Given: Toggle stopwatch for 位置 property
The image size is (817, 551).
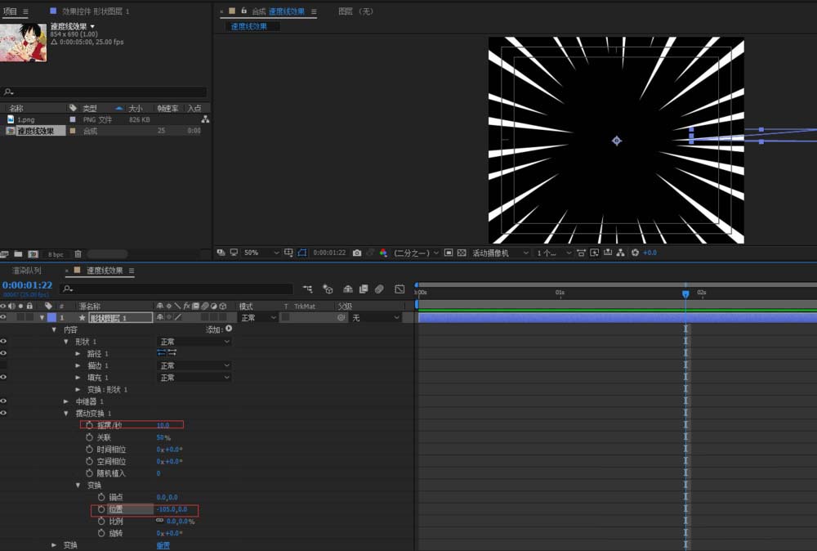Looking at the screenshot, I should 100,509.
